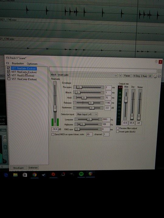Open the preset dropdown 'stock - snare gate'
This screenshot has width=164, height=218.
pos(84,75)
